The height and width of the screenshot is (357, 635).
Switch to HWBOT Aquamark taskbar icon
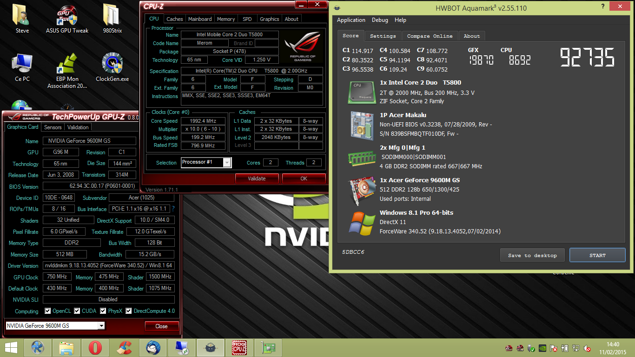tap(210, 347)
